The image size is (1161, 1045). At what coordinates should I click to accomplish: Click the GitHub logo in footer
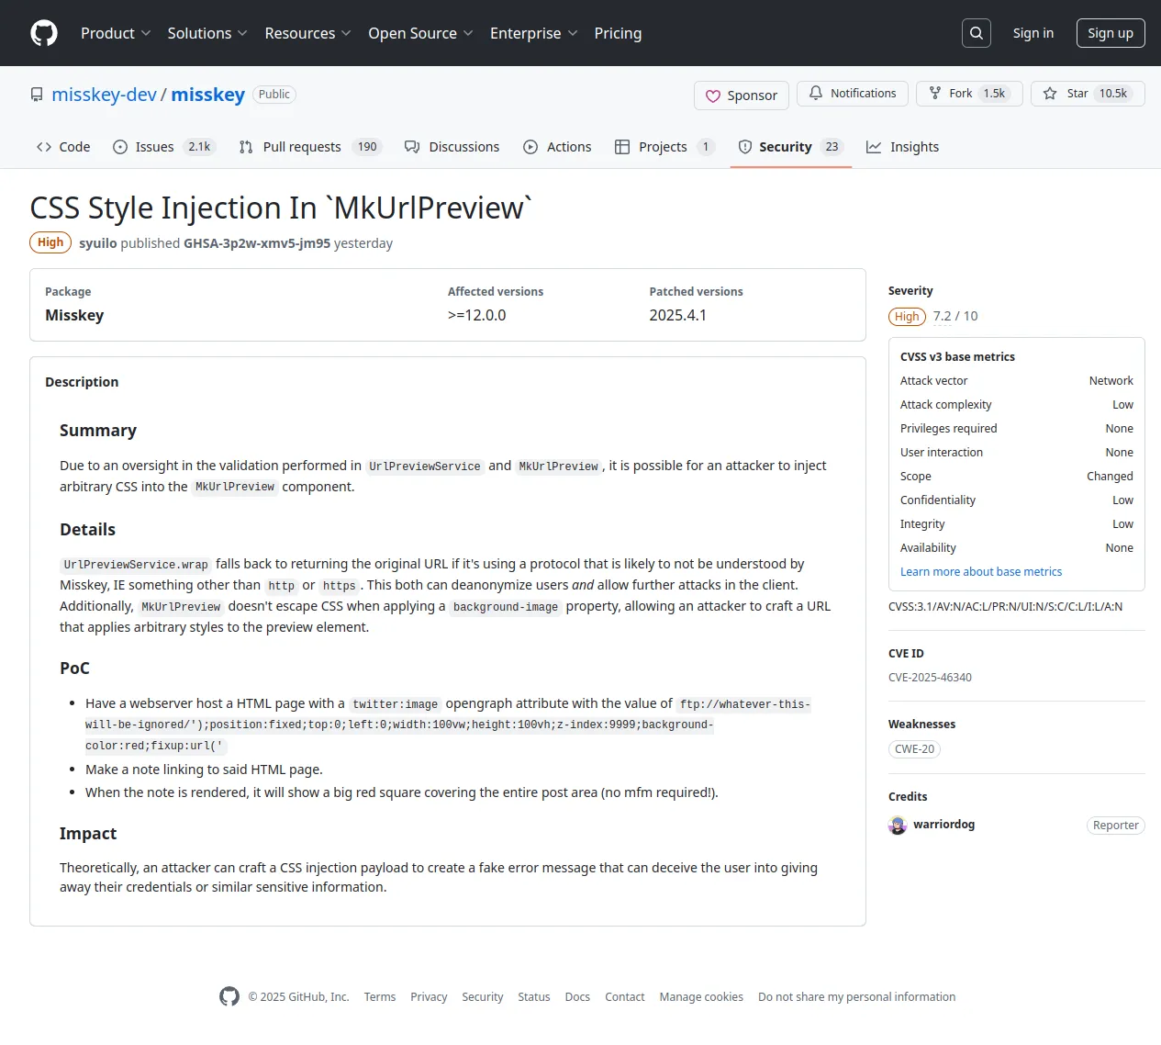[x=229, y=996]
